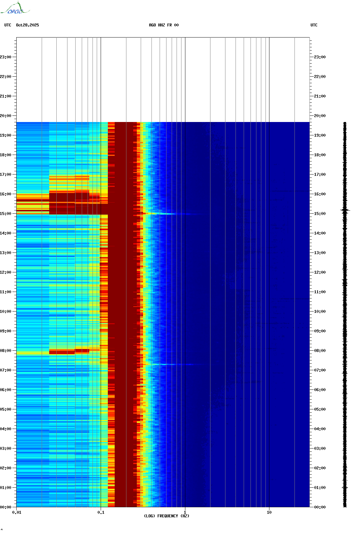Image resolution: width=359 pixels, height=533 pixels.
Task: Click the UTC label beside the date
Action: tap(8, 25)
